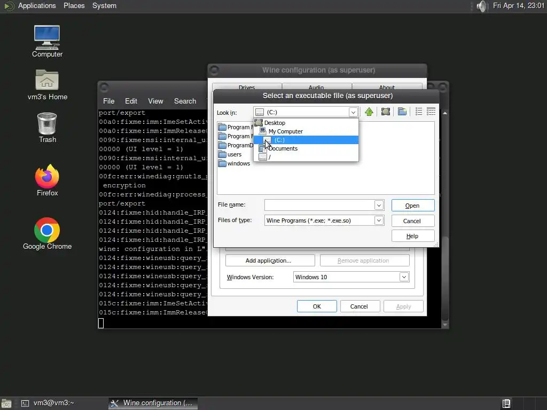Launch Google Chrome from desktop

click(47, 234)
